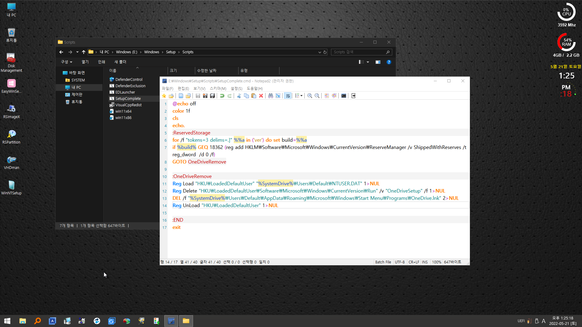Open the 파일(F) menu in Notepad2
Viewport: 582px width, 327px height.
point(168,88)
